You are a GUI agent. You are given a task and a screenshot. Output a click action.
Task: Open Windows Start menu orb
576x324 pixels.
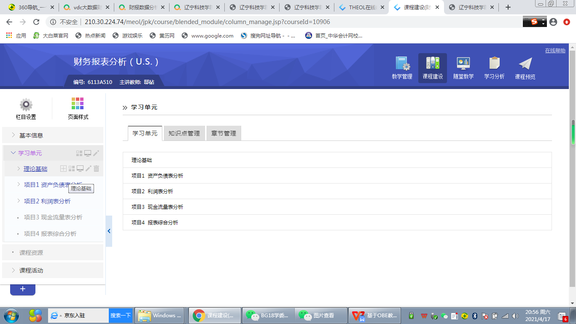pyautogui.click(x=11, y=315)
